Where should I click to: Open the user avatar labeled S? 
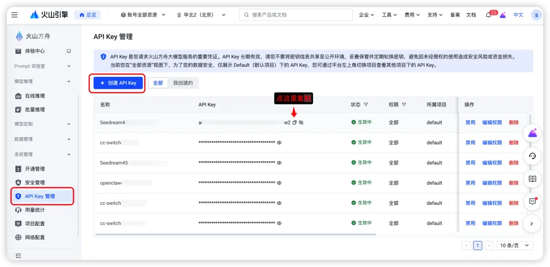(x=536, y=15)
